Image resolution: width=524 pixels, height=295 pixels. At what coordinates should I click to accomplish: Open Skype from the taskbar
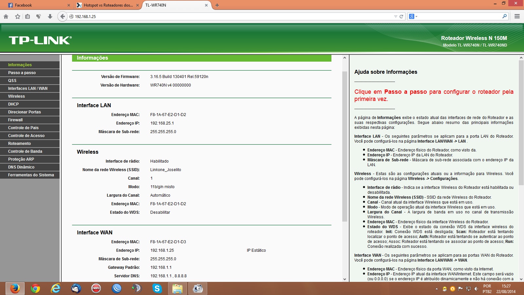157,288
